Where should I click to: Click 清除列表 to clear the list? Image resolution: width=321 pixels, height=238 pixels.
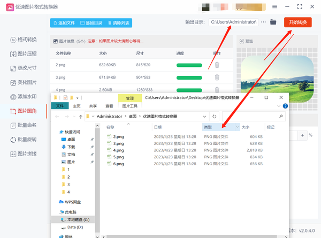click(x=119, y=23)
